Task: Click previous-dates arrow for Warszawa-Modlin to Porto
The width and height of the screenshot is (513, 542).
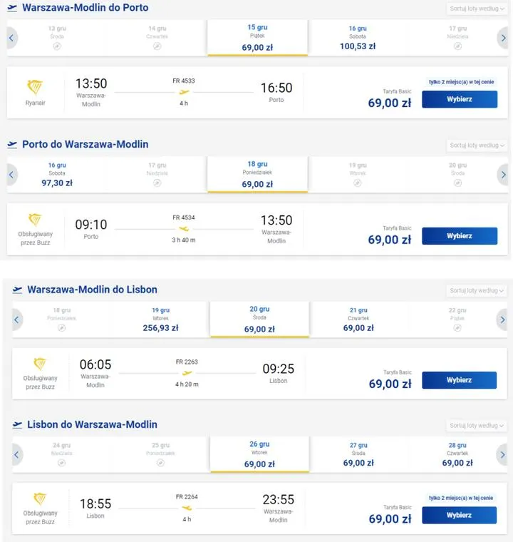Action: tap(11, 37)
